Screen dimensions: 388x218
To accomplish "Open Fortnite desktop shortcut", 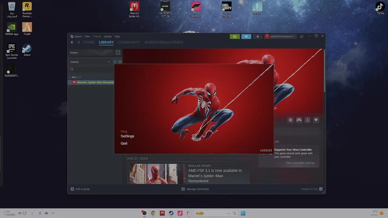I will [x=257, y=8].
